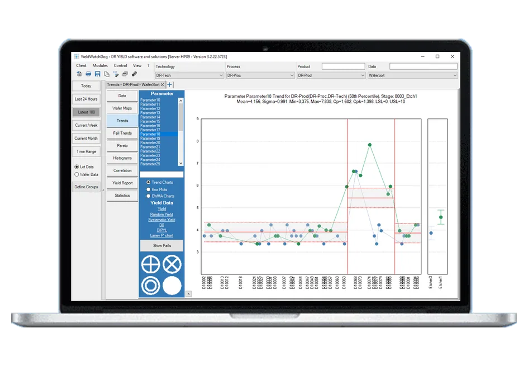Click the Define Groups button
This screenshot has width=528, height=366.
click(x=86, y=187)
